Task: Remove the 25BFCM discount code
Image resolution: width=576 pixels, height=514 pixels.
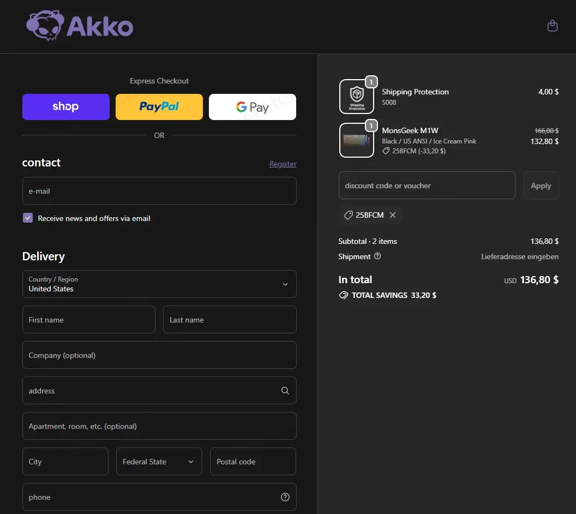Action: click(393, 215)
